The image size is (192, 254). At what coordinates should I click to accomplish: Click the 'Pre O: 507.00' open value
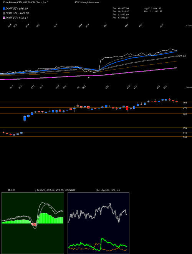121,8
